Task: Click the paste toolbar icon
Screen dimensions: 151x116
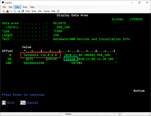Action: [15, 11]
